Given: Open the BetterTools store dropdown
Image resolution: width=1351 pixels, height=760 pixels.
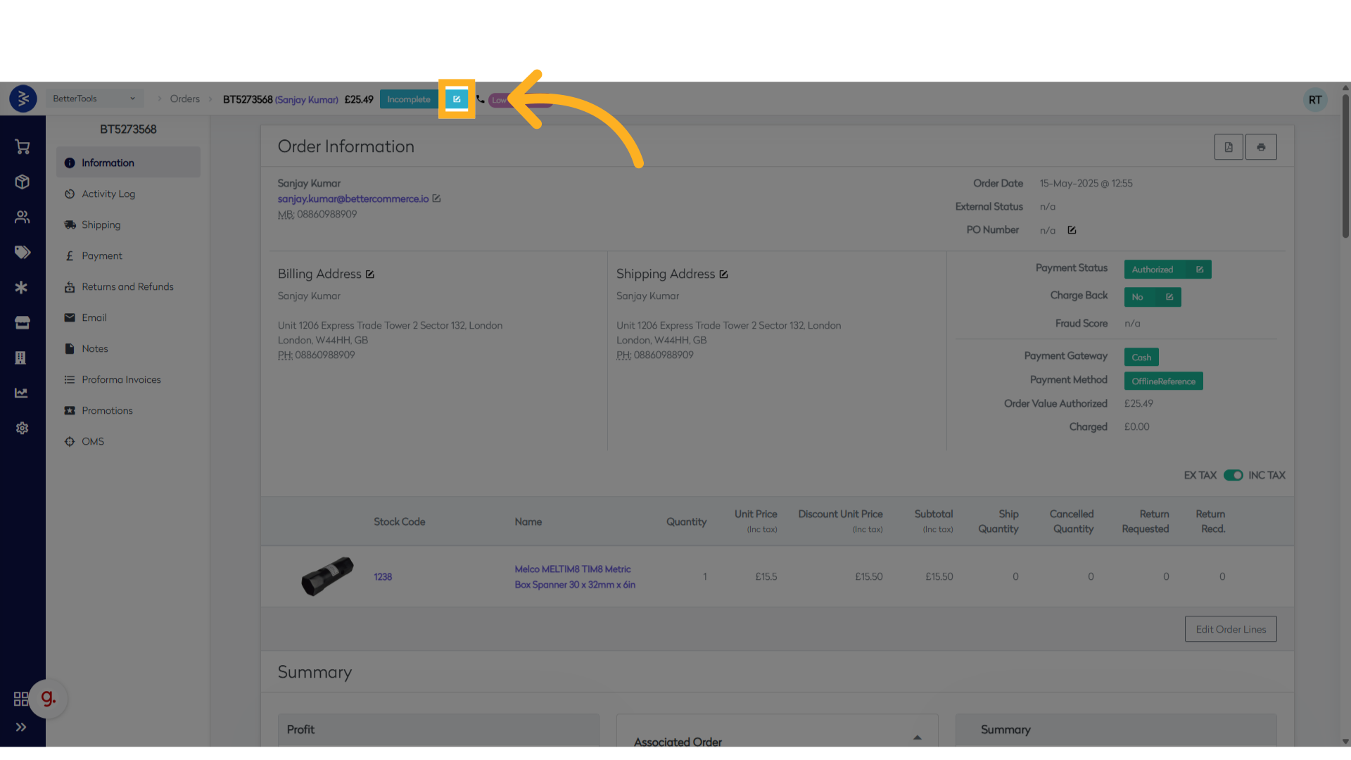Looking at the screenshot, I should coord(94,99).
